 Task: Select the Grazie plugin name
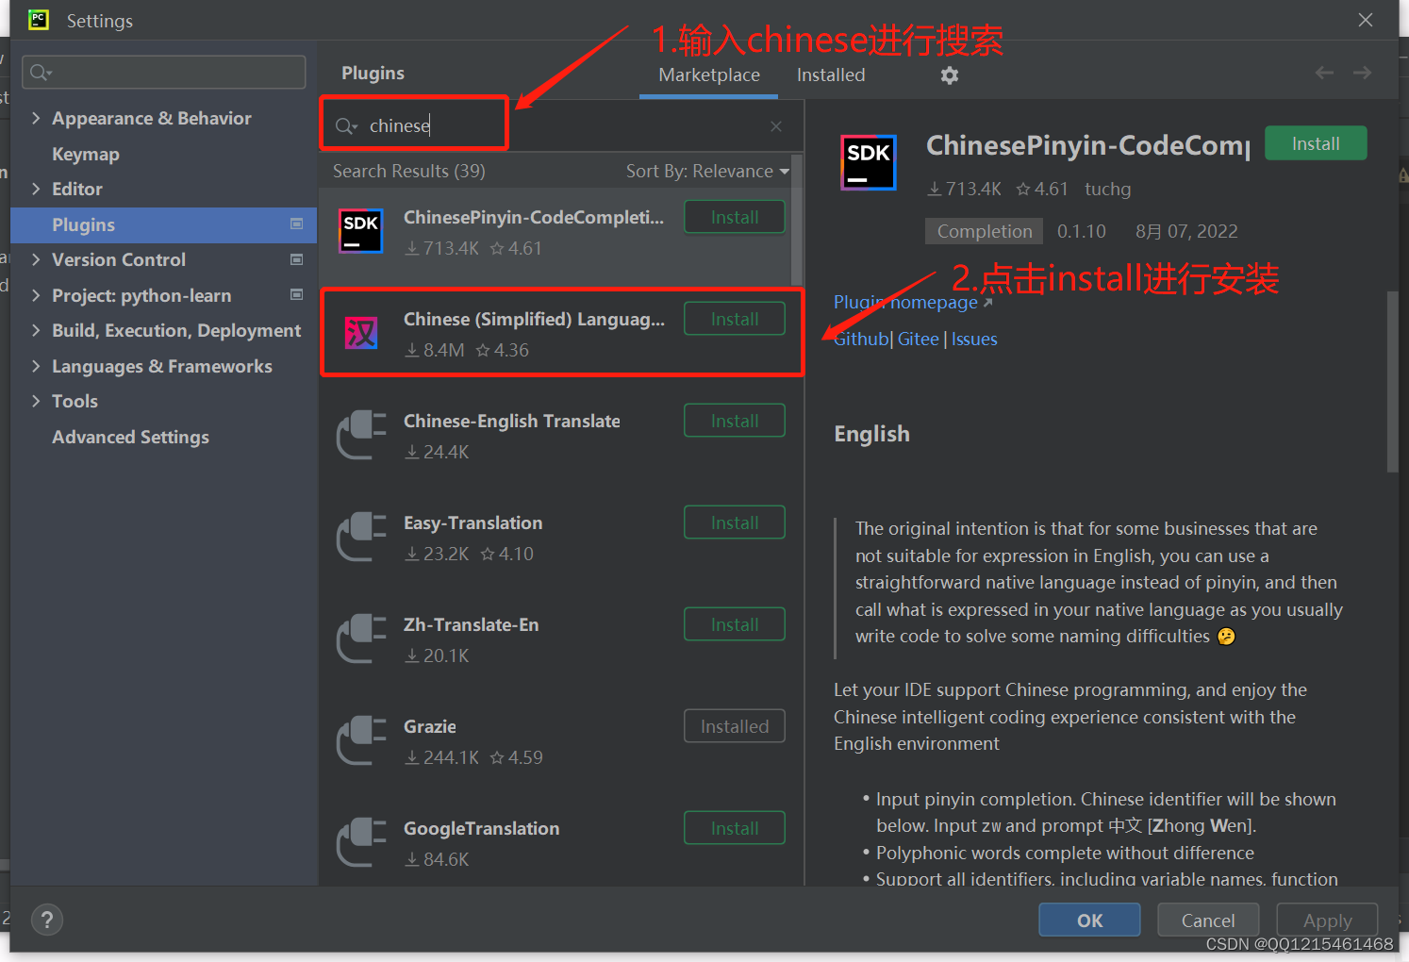tap(430, 726)
